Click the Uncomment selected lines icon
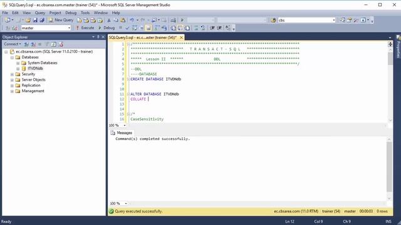 tap(203, 27)
